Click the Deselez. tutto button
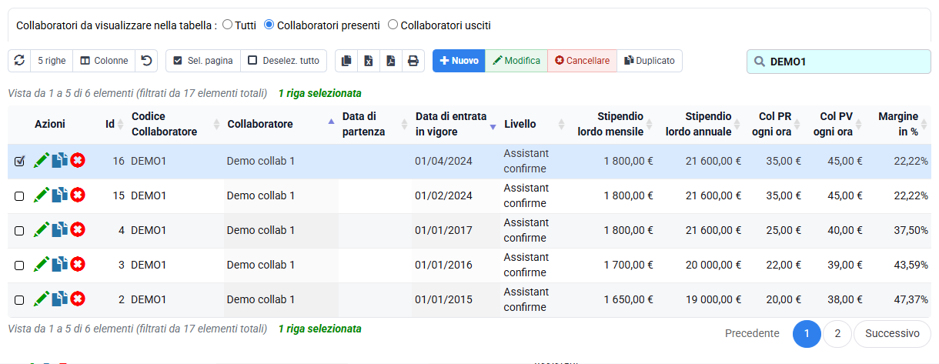The height and width of the screenshot is (364, 939). (x=284, y=61)
